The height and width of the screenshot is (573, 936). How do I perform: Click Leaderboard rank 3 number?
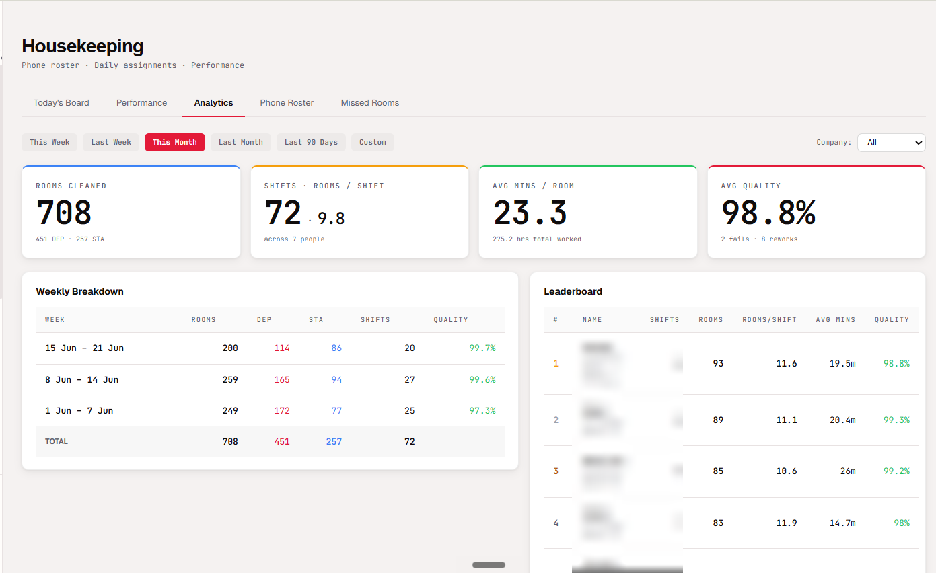556,471
